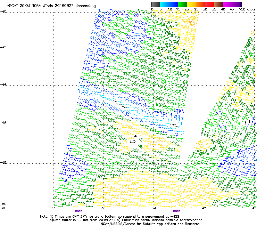Click the latitude label '-46'
Screen dimensions: 257x226
pyautogui.click(x=3, y=123)
